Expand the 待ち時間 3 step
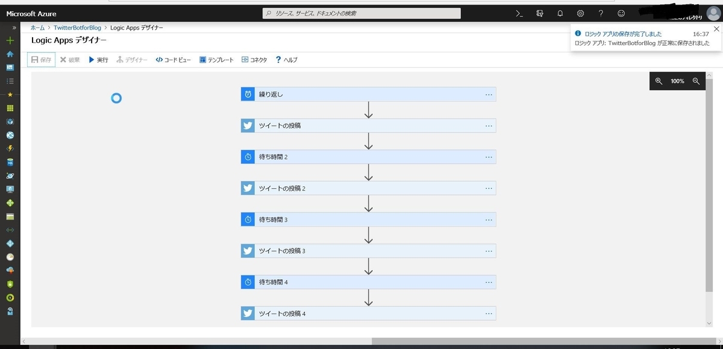This screenshot has height=349, width=723. pos(368,220)
